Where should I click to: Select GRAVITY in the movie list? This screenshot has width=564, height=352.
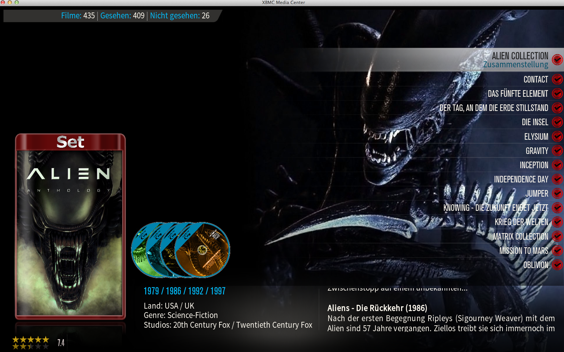tap(537, 151)
